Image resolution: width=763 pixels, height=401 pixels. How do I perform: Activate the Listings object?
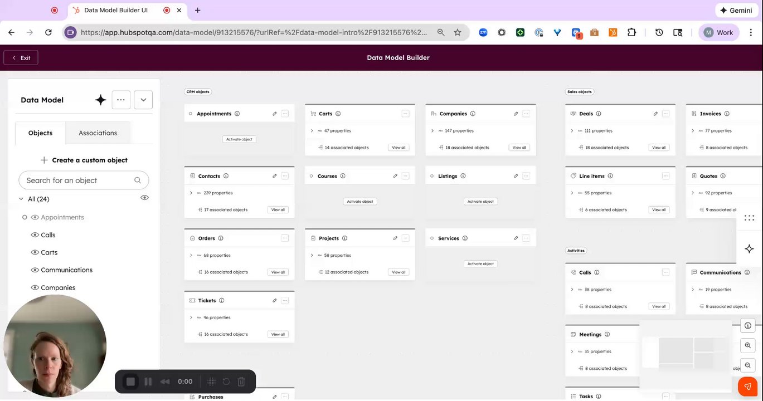point(480,202)
